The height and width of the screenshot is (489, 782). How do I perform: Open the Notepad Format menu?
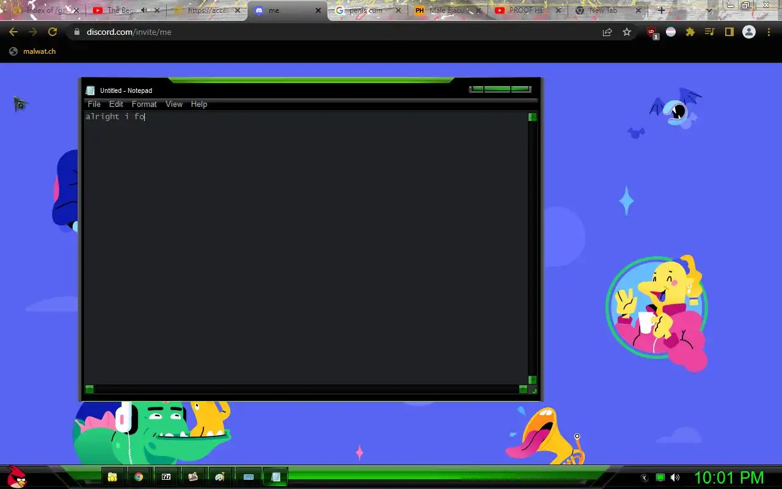point(144,105)
